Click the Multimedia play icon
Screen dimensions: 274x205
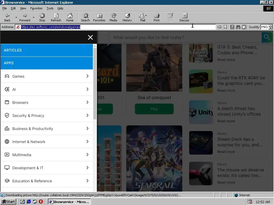coord(7,155)
